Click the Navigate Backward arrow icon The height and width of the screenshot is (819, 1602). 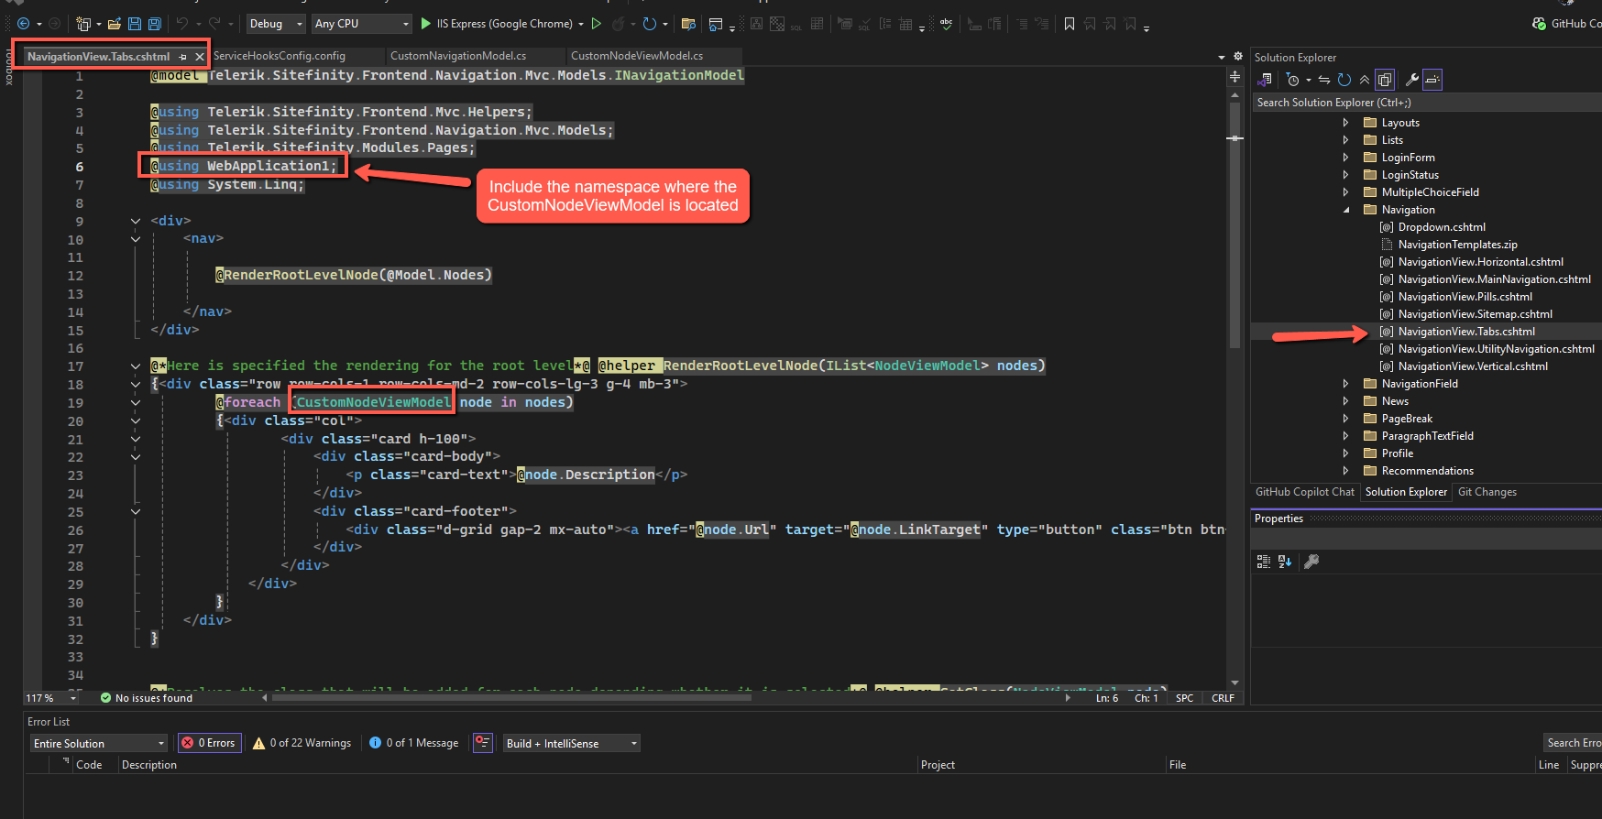pyautogui.click(x=24, y=24)
